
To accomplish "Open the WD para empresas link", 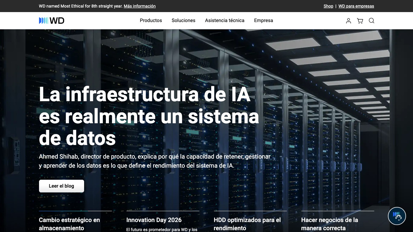I will [356, 6].
